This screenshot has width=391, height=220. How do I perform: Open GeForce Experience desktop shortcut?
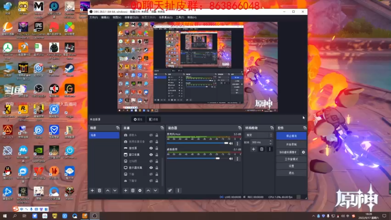click(39, 154)
